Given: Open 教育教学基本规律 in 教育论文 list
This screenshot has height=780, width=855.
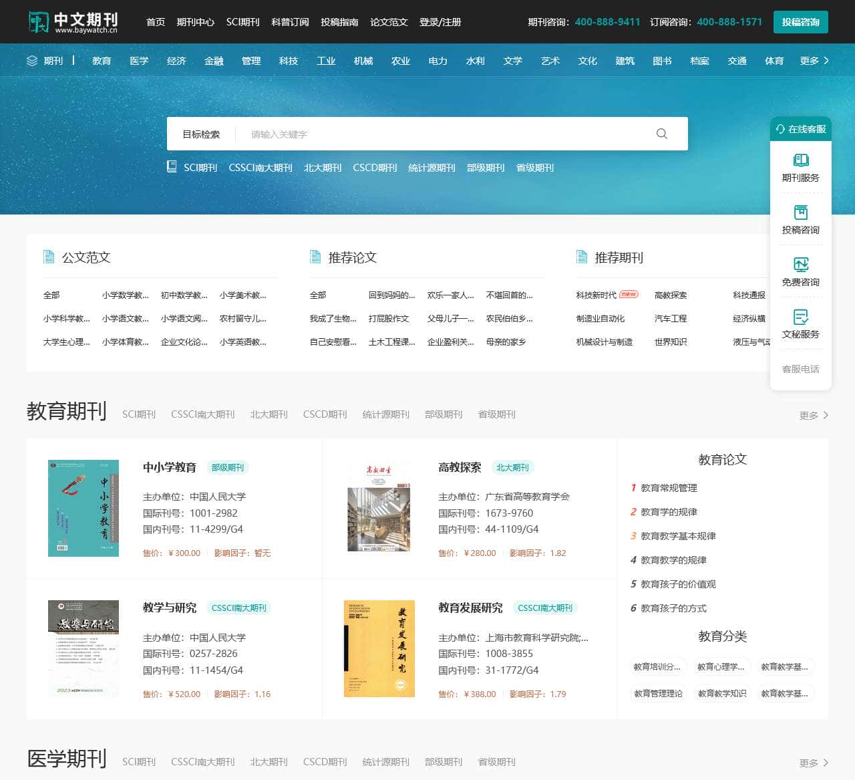Looking at the screenshot, I should click(678, 536).
